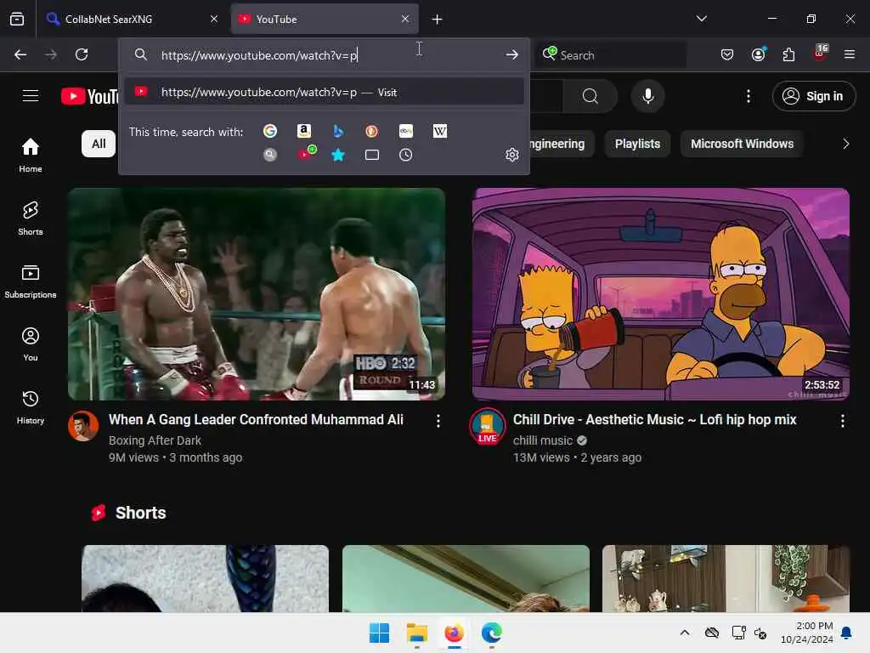Go to YouTube Home in sidebar
The height and width of the screenshot is (653, 870).
[31, 155]
